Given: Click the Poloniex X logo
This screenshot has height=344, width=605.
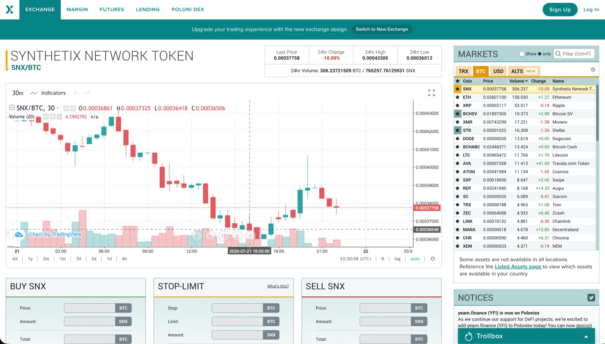Looking at the screenshot, I should (9, 9).
